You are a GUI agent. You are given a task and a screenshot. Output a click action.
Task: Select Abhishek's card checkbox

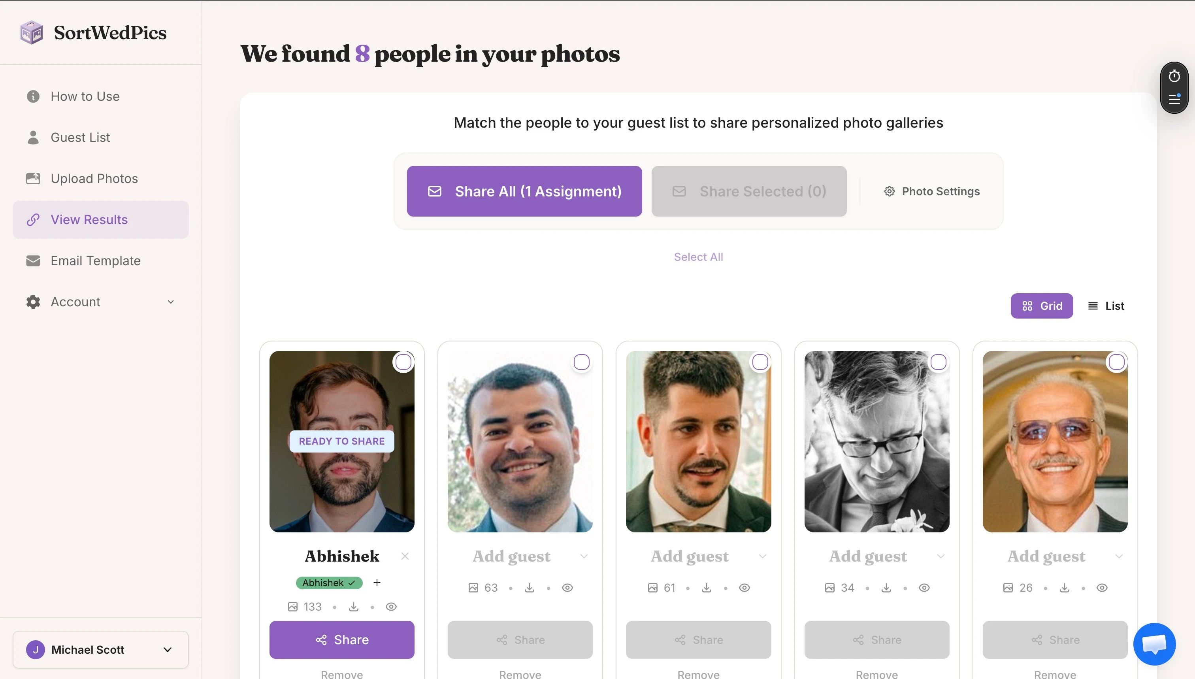click(x=403, y=362)
